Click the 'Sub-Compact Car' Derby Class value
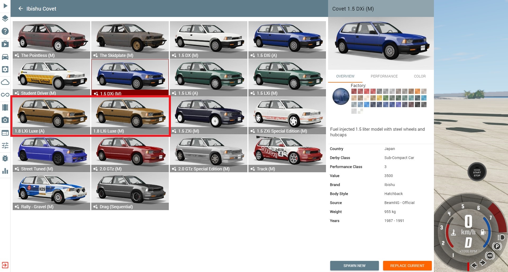508x272 pixels. [399, 158]
